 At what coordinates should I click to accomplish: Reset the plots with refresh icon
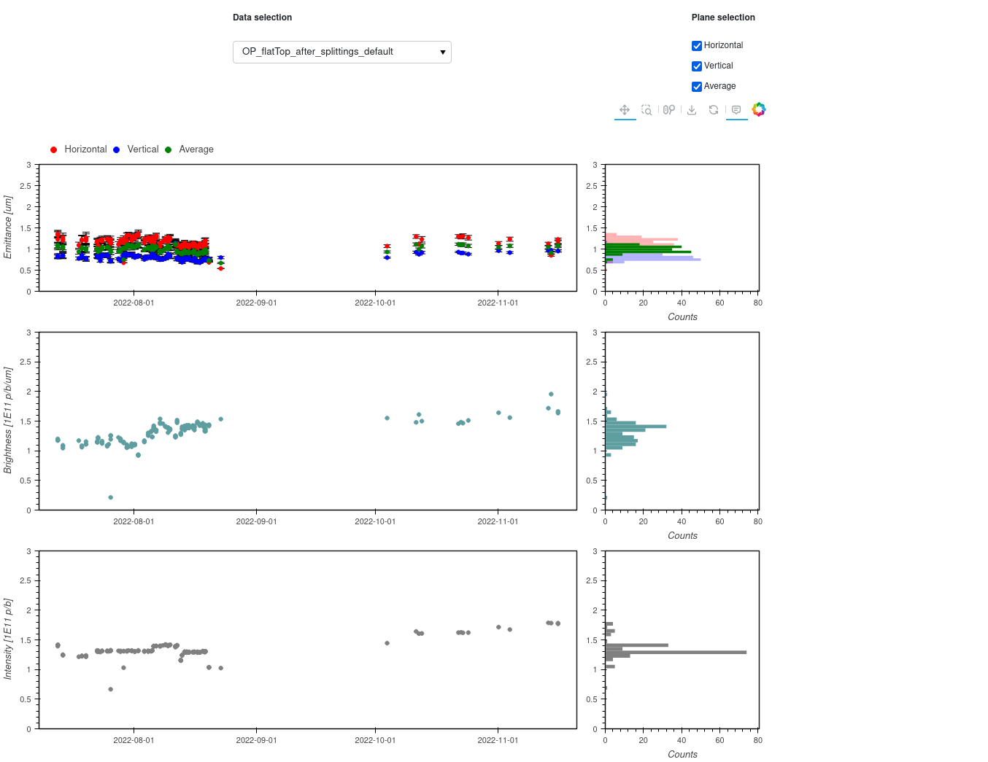714,110
